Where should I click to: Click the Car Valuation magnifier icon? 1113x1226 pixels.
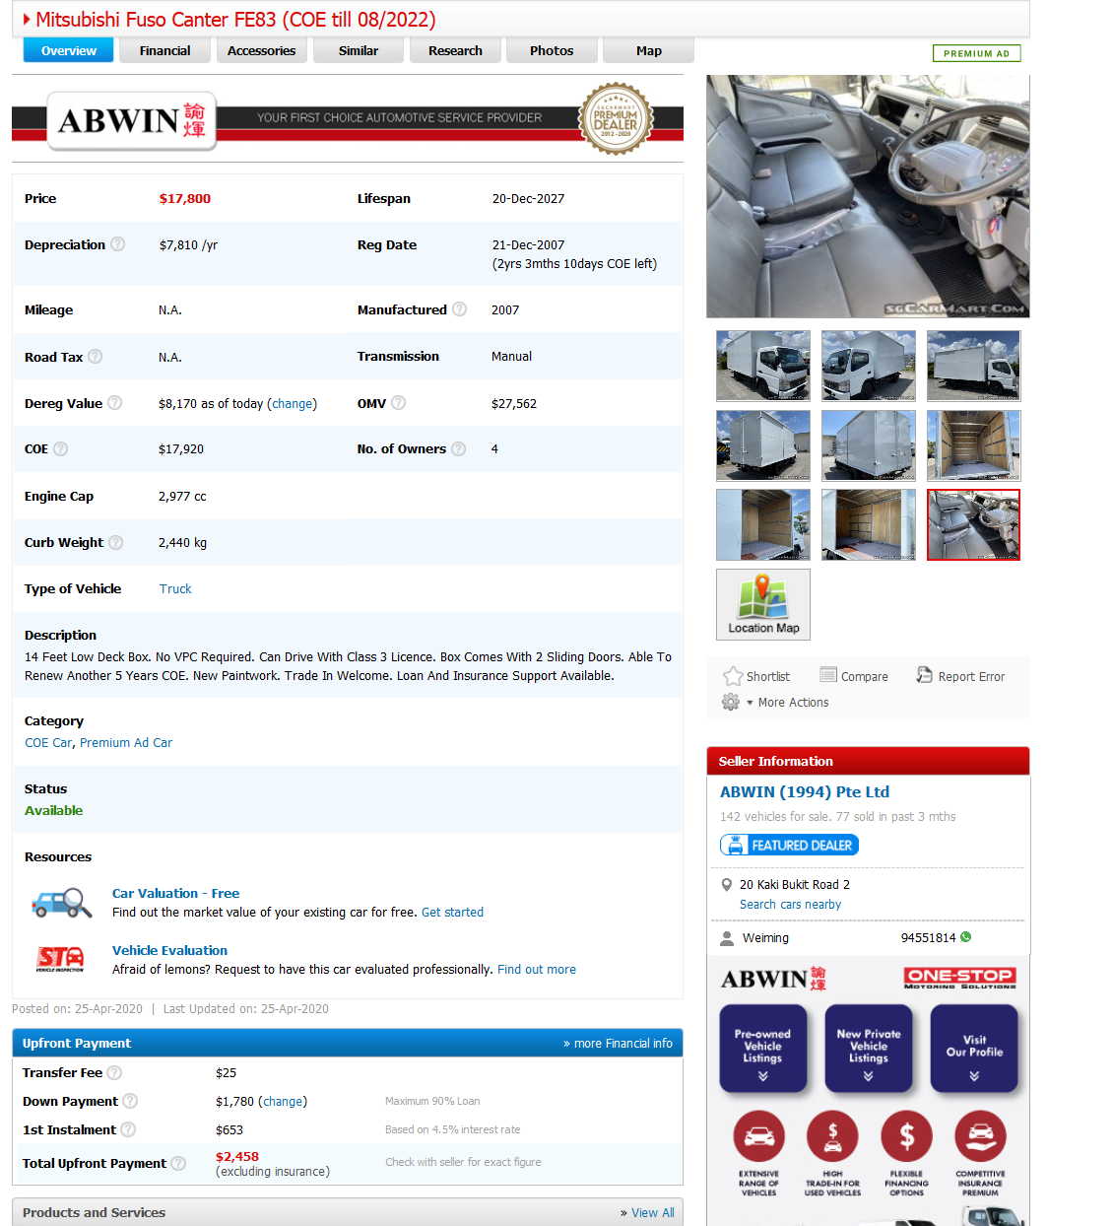click(61, 903)
